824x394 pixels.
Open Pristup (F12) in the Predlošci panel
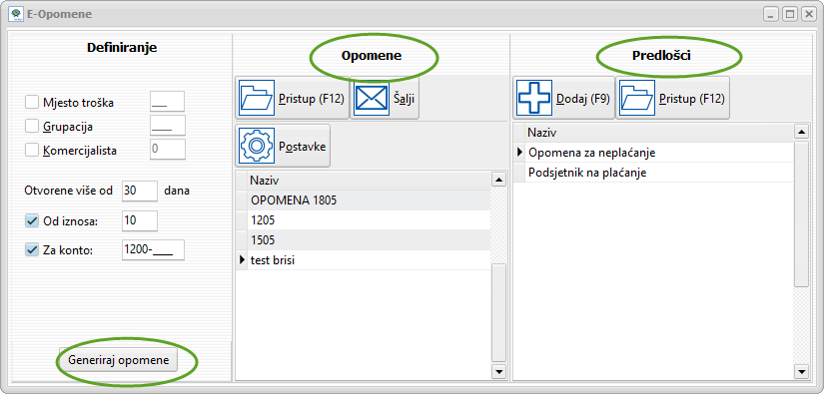(672, 99)
